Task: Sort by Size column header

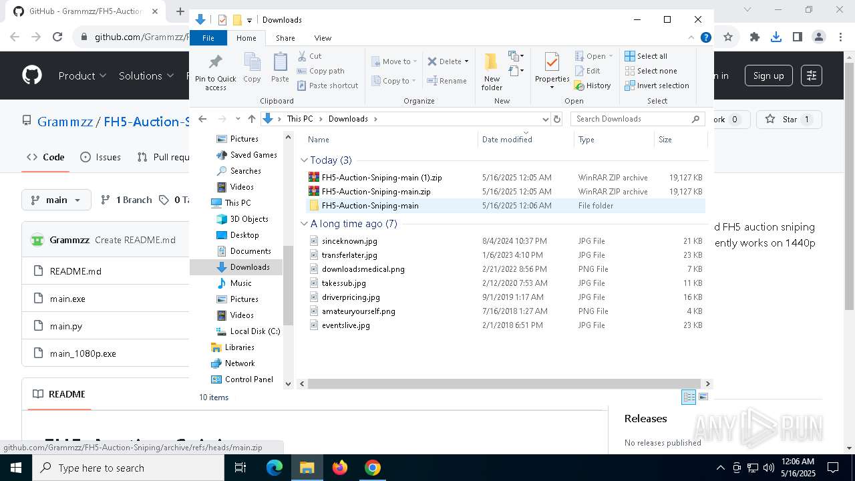Action: tap(680, 140)
